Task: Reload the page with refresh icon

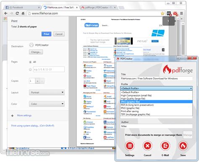Action: click(17, 13)
